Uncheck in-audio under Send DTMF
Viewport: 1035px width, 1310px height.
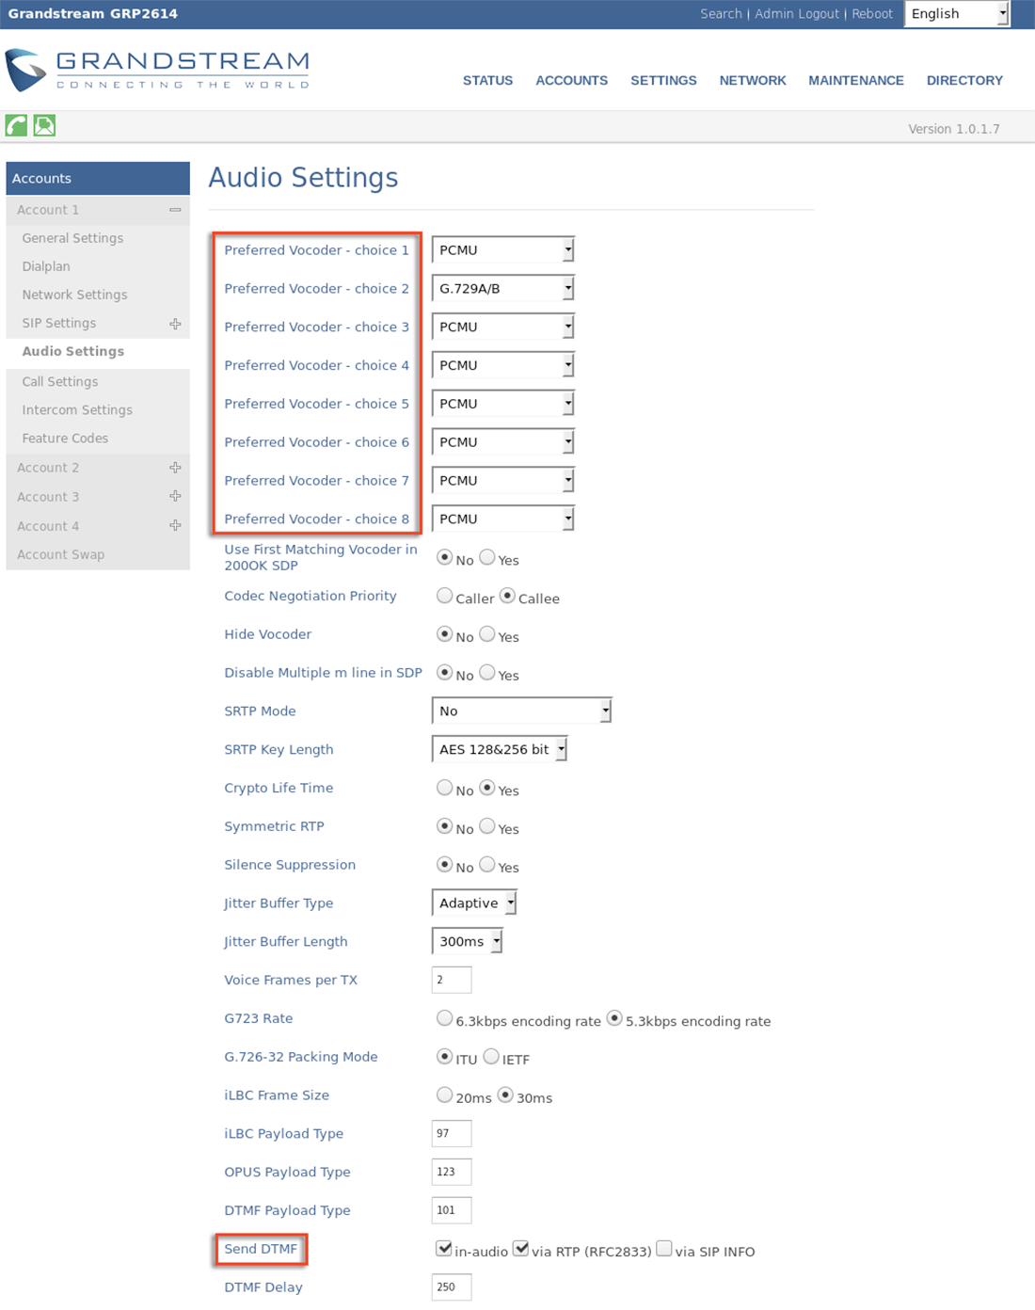[x=442, y=1248]
